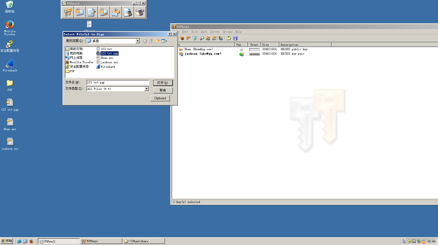
Task: Click the 开始 Start button
Action: point(7,241)
